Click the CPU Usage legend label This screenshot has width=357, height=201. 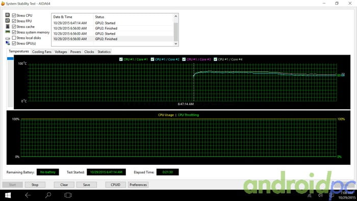pyautogui.click(x=166, y=115)
